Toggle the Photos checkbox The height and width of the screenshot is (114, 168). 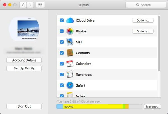coord(62,31)
